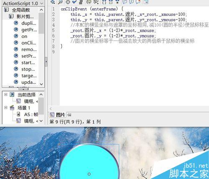
Task: Open the 影片剪... subcategory
Action: coord(25,17)
